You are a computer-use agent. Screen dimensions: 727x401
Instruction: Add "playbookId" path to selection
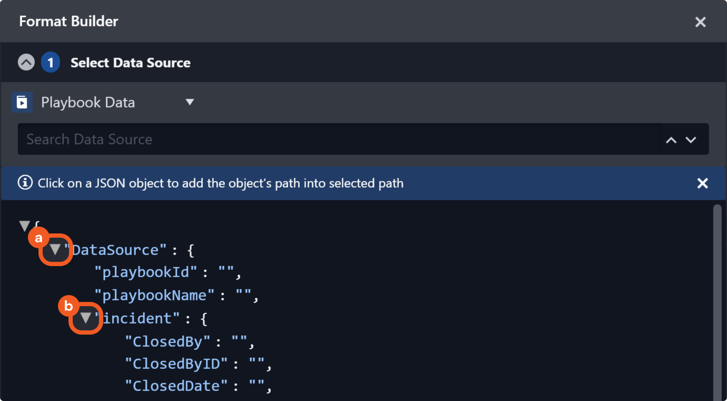[145, 272]
